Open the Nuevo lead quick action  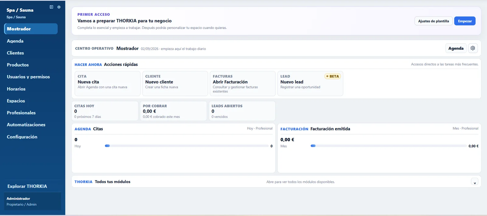310,83
